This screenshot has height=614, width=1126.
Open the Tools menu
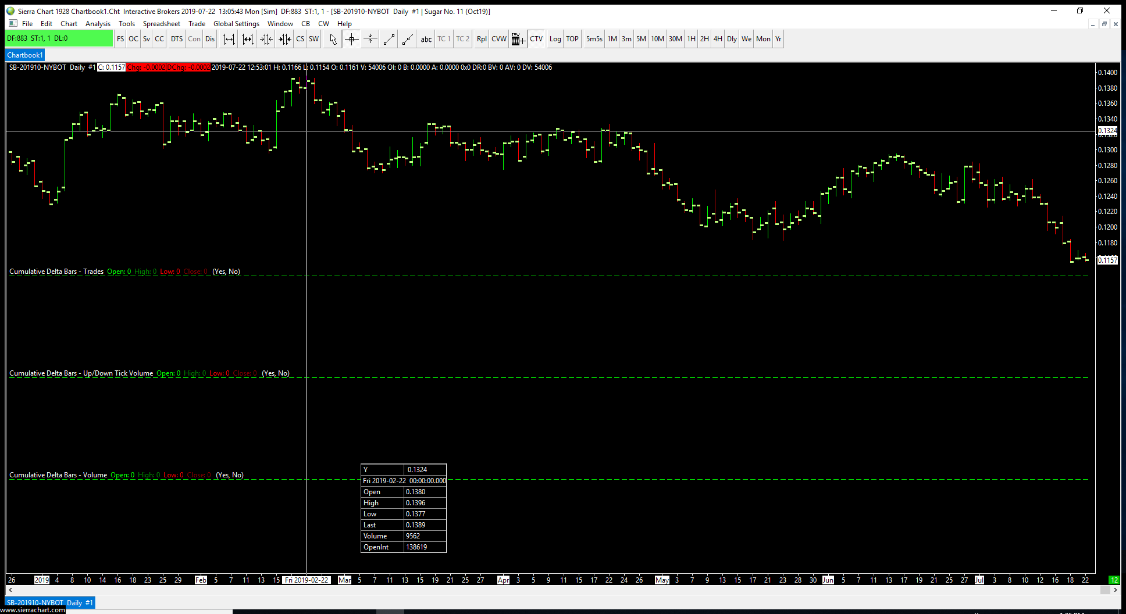pos(127,24)
